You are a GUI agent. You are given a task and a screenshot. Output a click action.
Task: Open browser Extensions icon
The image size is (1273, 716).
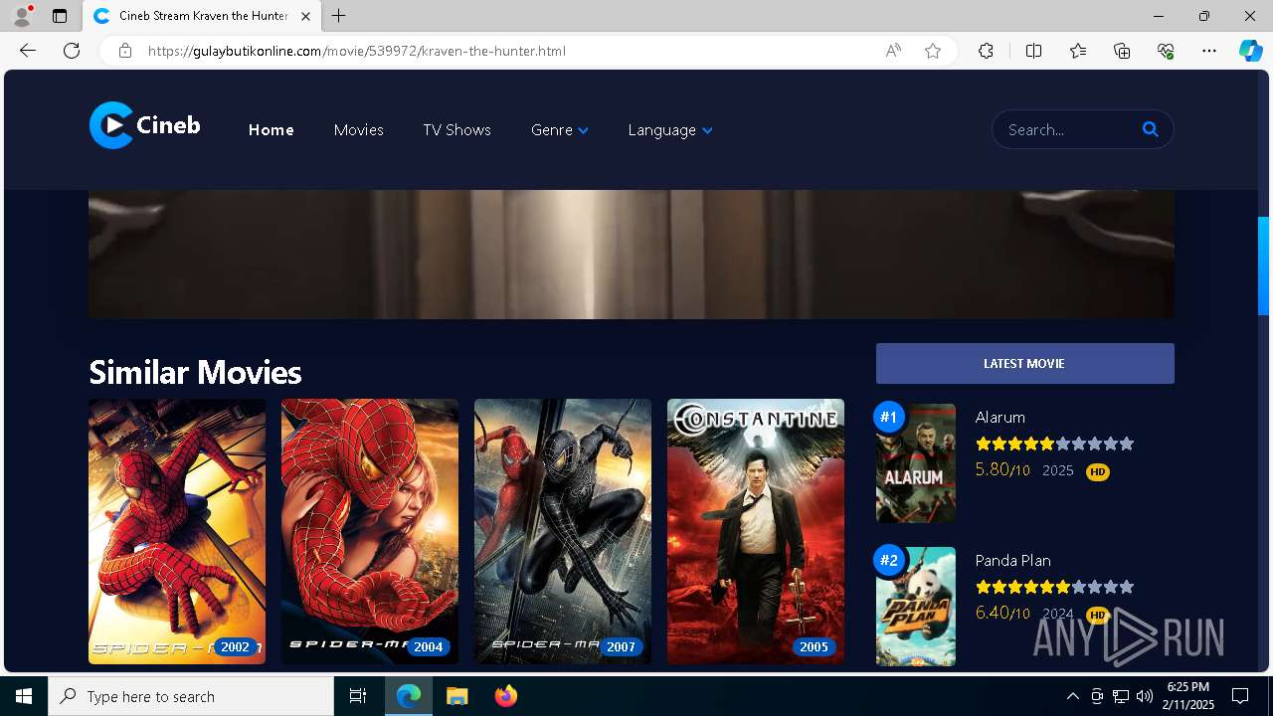tap(986, 51)
